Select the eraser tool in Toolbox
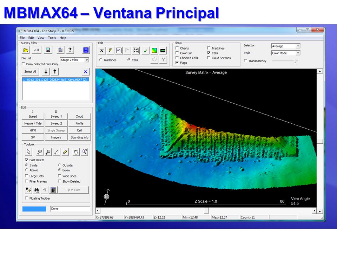337x253 pixels. click(x=65, y=152)
